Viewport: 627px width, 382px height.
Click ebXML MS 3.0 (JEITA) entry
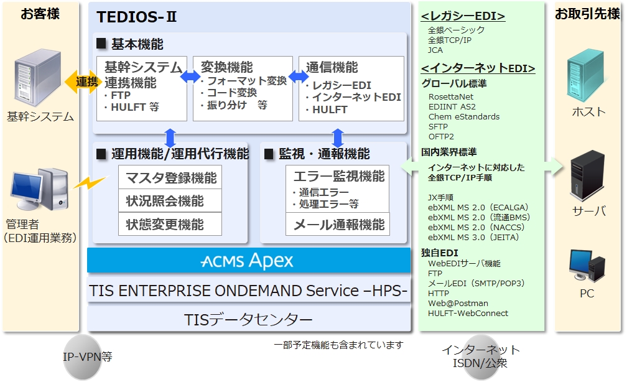pyautogui.click(x=473, y=238)
